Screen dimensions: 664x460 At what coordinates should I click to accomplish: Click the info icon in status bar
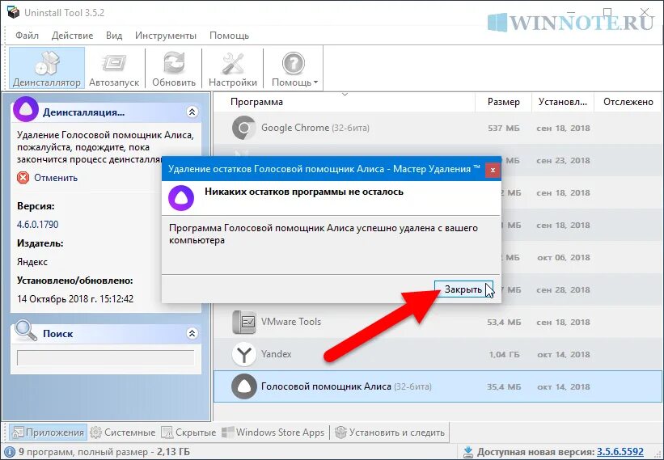(x=10, y=452)
